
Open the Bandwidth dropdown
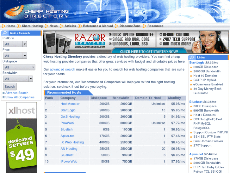click(x=18, y=79)
